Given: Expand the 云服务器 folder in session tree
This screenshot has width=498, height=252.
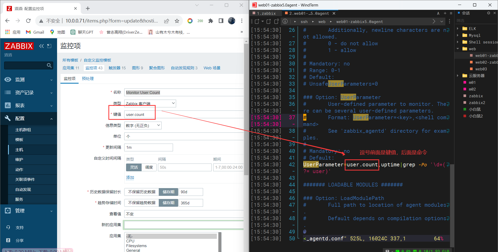Looking at the screenshot, I should 458,76.
